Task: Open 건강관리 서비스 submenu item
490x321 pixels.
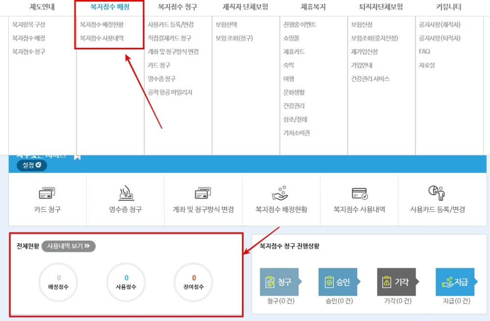Action: pos(370,79)
